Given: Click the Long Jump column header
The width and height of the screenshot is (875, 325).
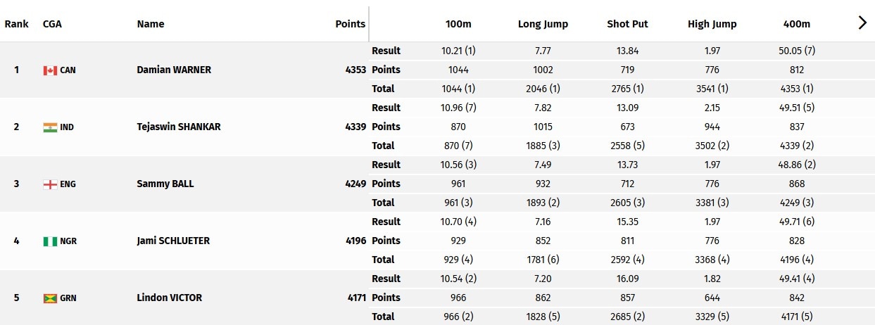Looking at the screenshot, I should click(543, 24).
